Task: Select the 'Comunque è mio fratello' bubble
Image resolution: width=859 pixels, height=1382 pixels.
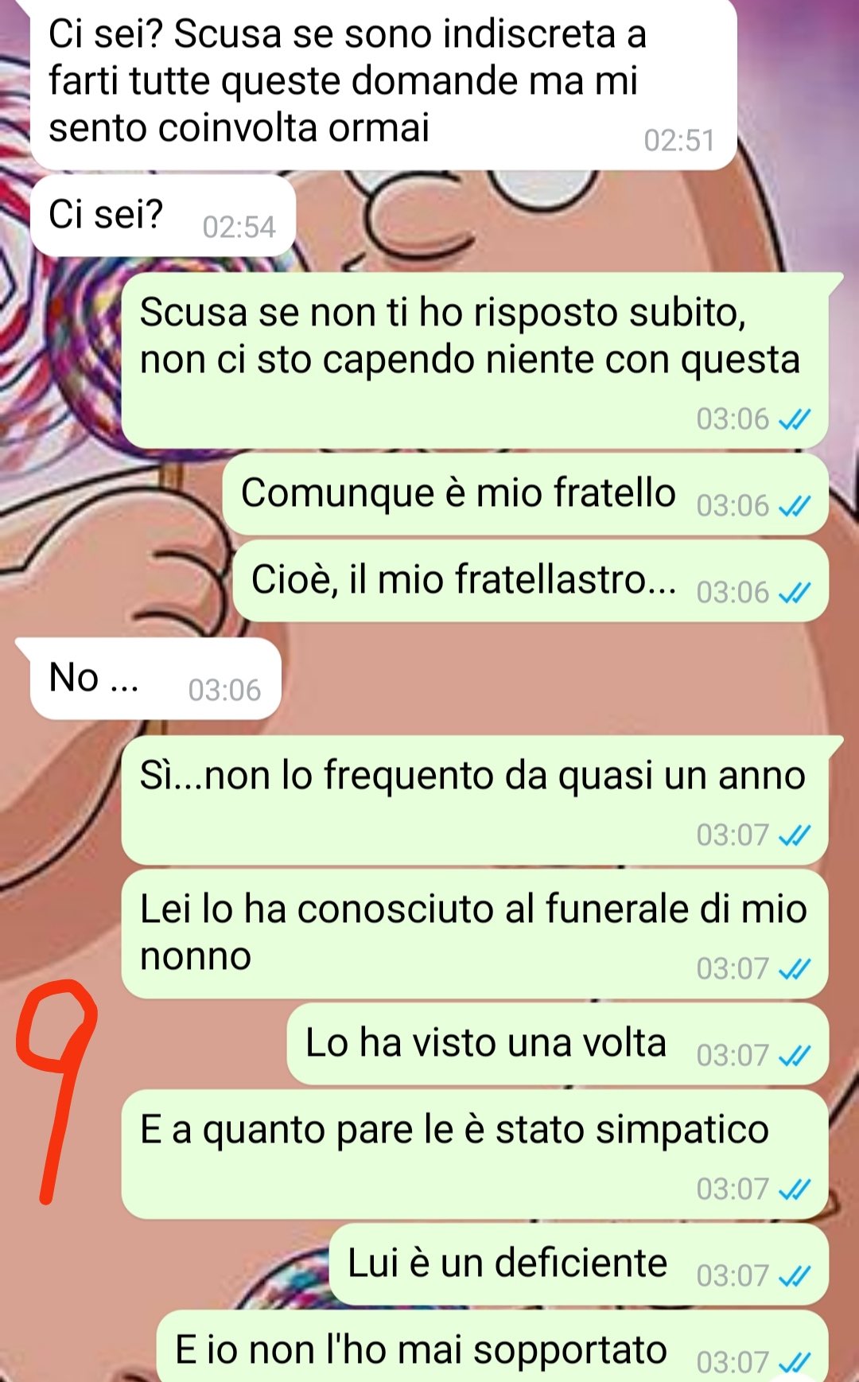Action: pyautogui.click(x=525, y=494)
